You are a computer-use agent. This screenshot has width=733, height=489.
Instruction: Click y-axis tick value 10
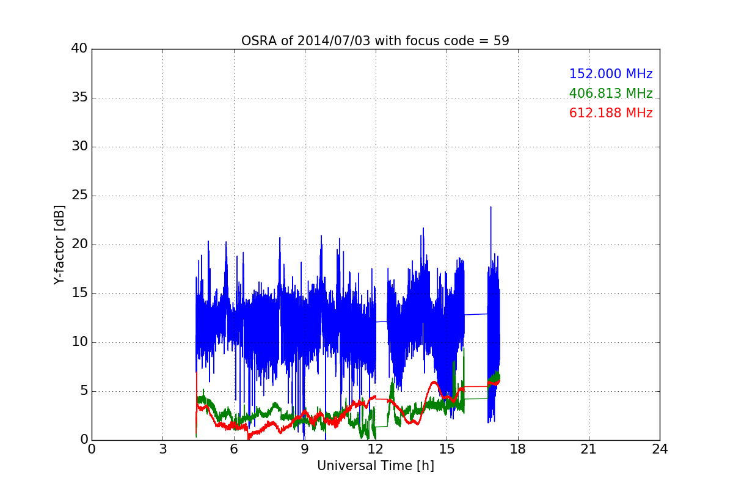tap(79, 342)
